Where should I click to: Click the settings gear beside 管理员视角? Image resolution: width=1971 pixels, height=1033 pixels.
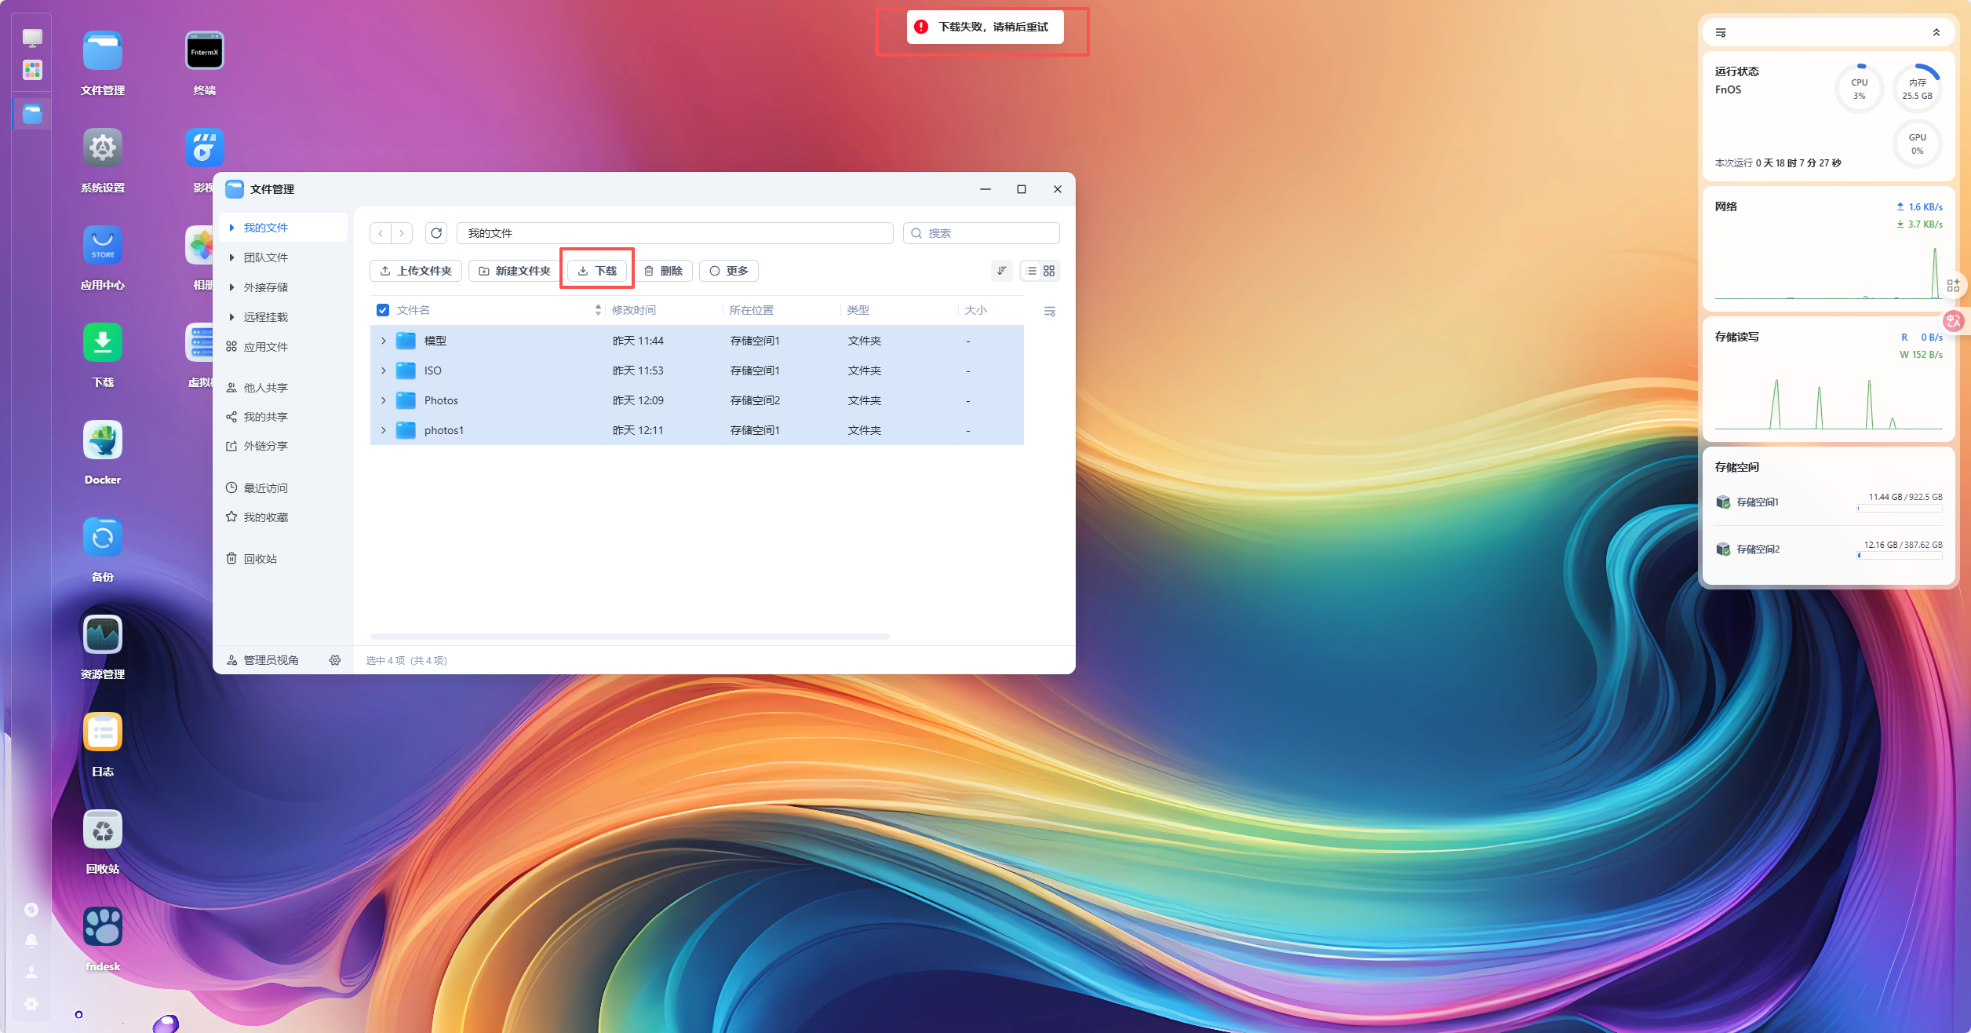(335, 660)
